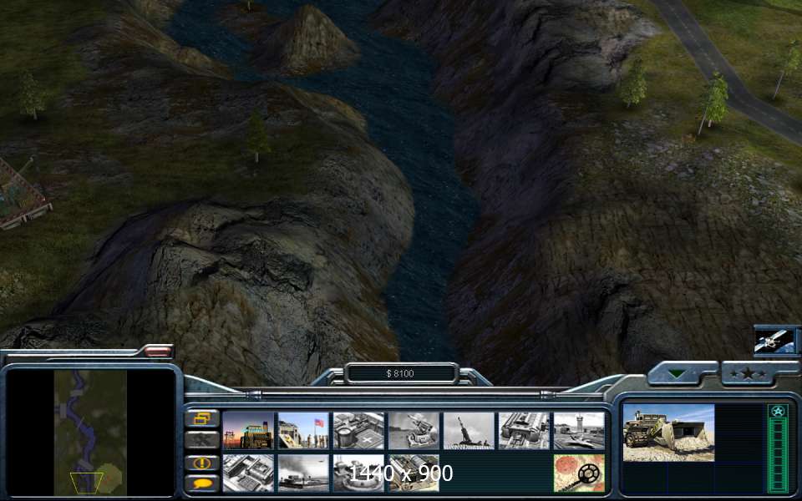This screenshot has width=802, height=501.
Task: Click the star rank emblem above experience bar
Action: [779, 411]
